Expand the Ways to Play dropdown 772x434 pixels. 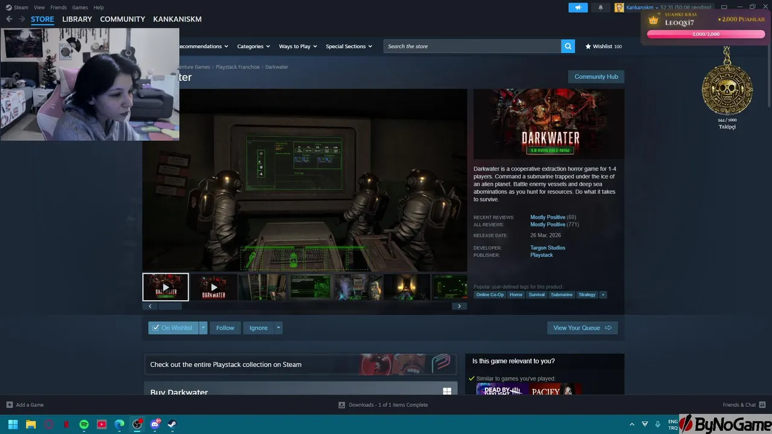click(x=298, y=46)
